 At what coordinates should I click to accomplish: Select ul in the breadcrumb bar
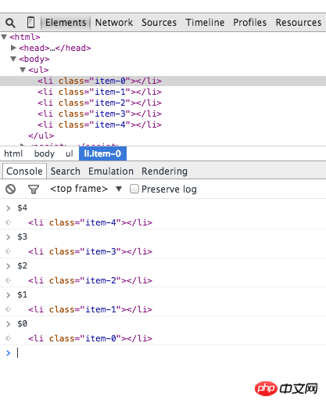tap(70, 153)
